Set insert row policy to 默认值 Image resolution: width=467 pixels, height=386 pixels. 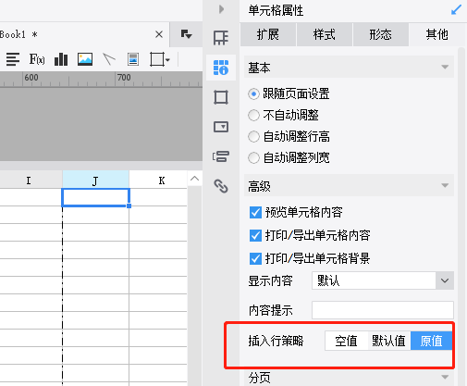coord(388,341)
